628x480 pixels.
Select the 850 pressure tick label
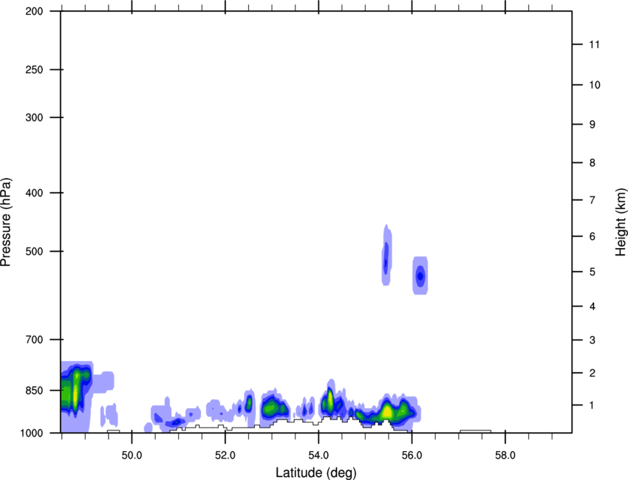(x=34, y=391)
